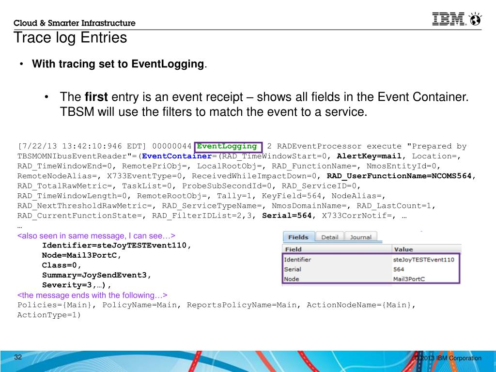Click bold Serial=564 in log
Screen dimensions: 496x372
(287, 216)
